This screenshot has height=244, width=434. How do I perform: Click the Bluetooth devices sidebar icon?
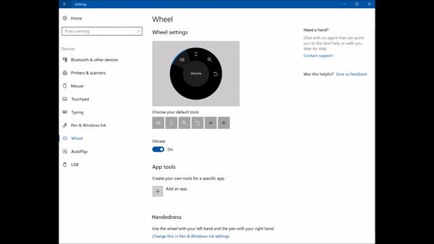65,60
